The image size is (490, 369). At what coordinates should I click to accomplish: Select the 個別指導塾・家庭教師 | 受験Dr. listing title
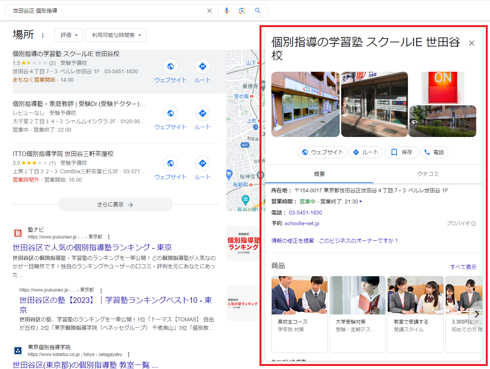point(79,104)
